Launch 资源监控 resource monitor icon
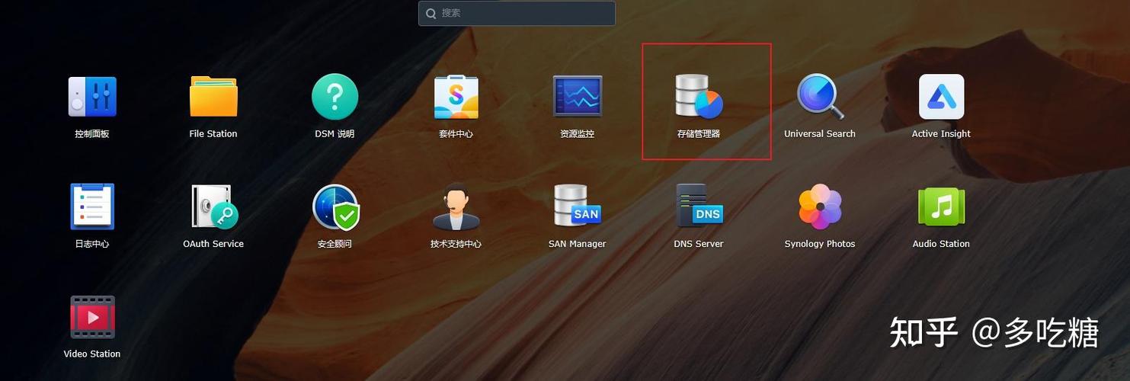The height and width of the screenshot is (381, 1130). click(578, 97)
